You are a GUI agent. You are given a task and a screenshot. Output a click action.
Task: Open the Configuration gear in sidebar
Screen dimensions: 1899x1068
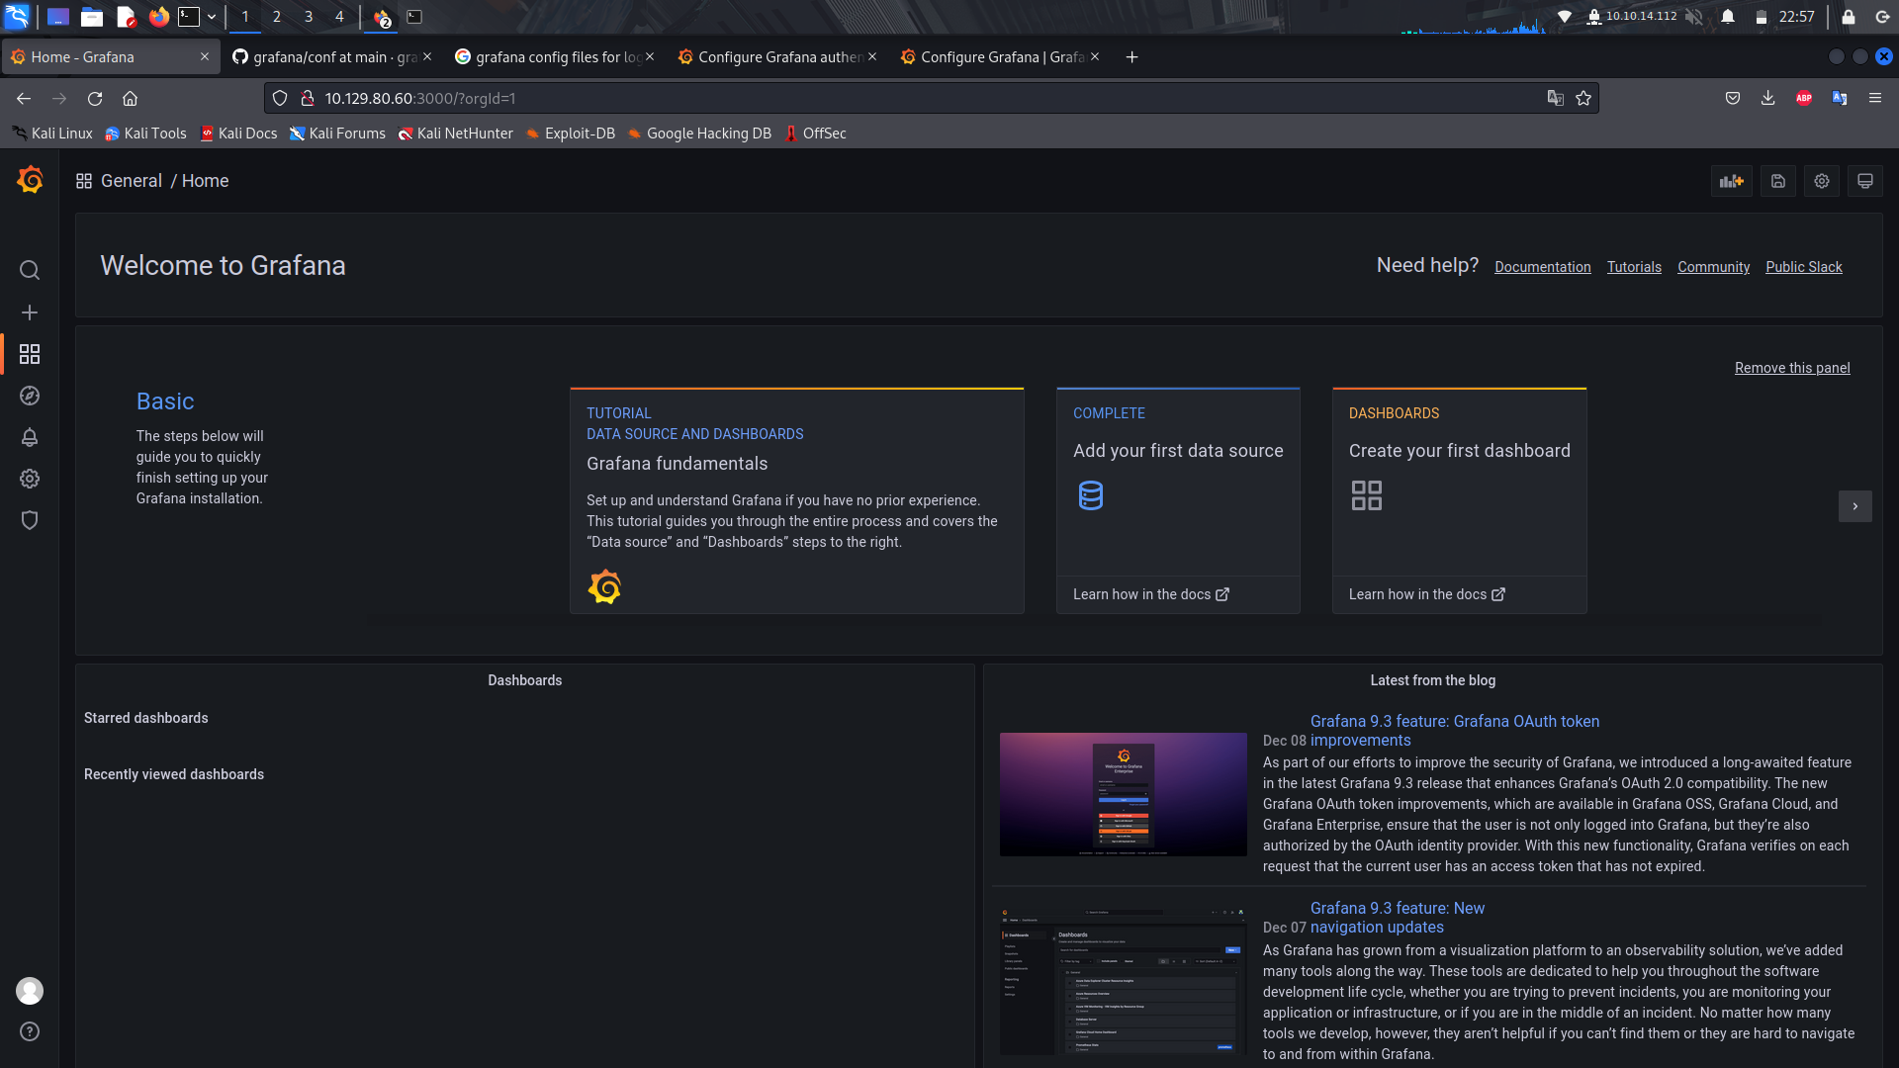pyautogui.click(x=30, y=479)
